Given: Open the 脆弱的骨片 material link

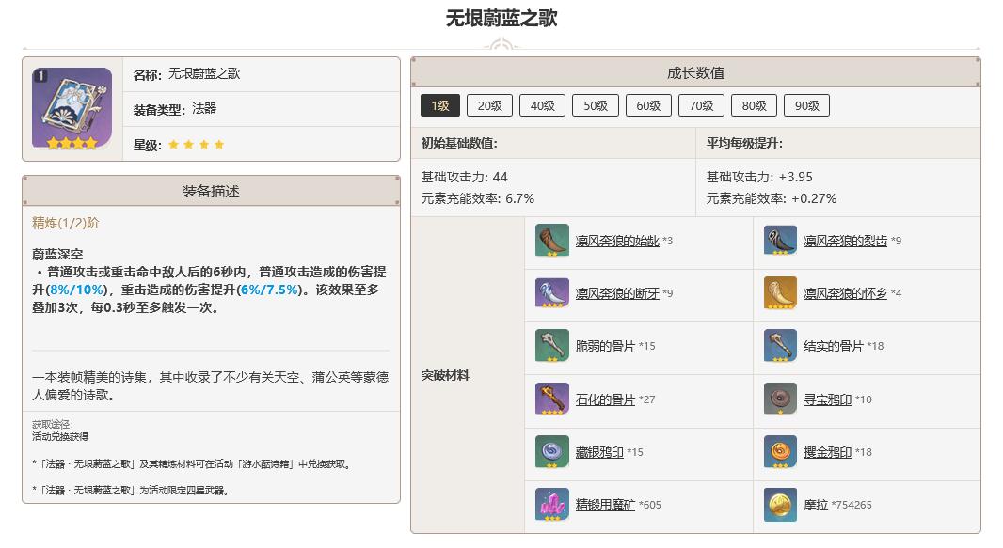Looking at the screenshot, I should [605, 346].
